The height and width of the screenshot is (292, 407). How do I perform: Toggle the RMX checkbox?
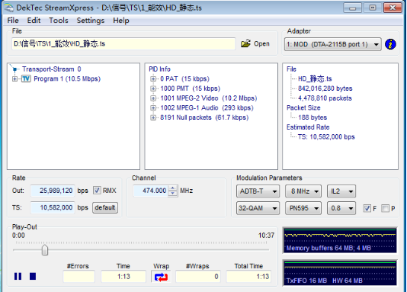coord(97,191)
